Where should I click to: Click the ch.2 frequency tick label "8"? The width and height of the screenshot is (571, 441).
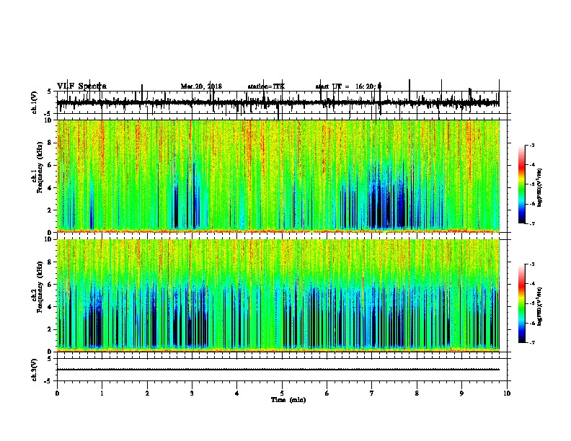point(50,262)
